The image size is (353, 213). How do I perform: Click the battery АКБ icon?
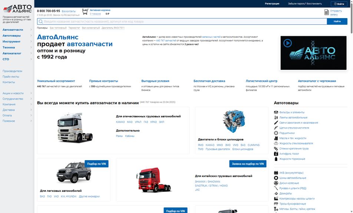276,173
